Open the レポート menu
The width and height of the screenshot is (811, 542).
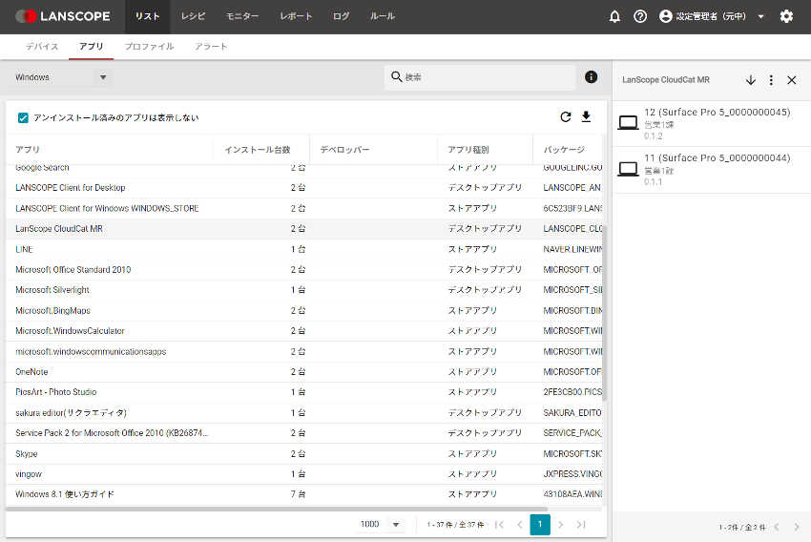pos(296,16)
